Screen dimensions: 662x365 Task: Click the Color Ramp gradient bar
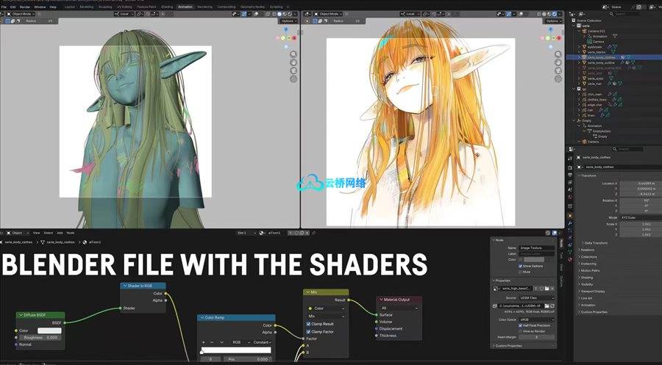coord(236,350)
